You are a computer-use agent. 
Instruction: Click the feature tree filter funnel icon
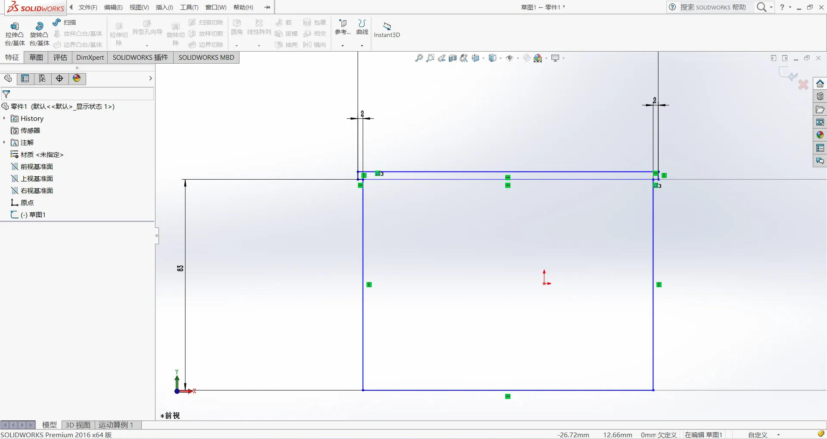(x=6, y=94)
